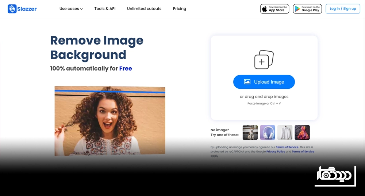Open the App Store download badge
This screenshot has width=365, height=196.
[274, 9]
